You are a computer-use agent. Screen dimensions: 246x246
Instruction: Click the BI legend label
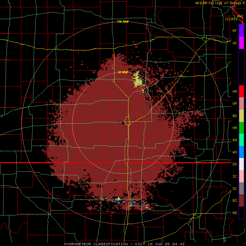pos(235,201)
